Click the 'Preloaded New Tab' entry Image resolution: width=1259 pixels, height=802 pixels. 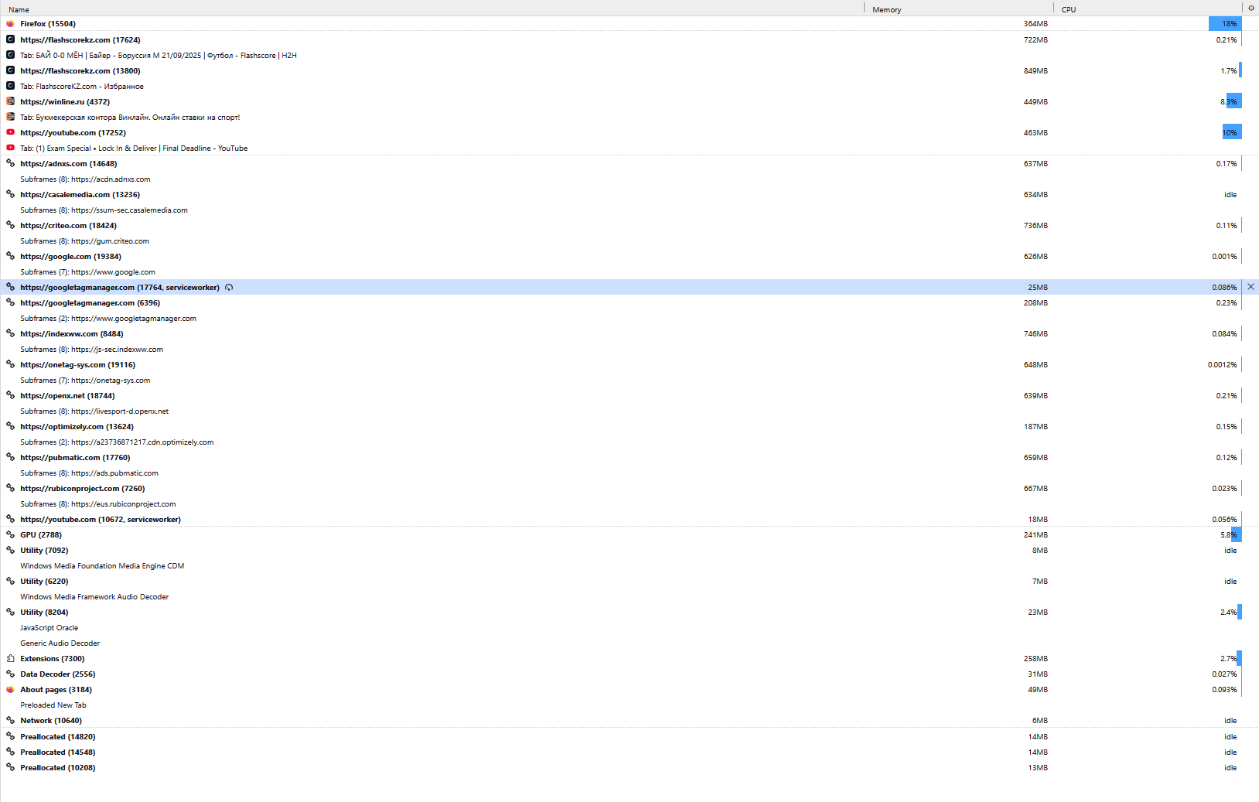point(53,705)
